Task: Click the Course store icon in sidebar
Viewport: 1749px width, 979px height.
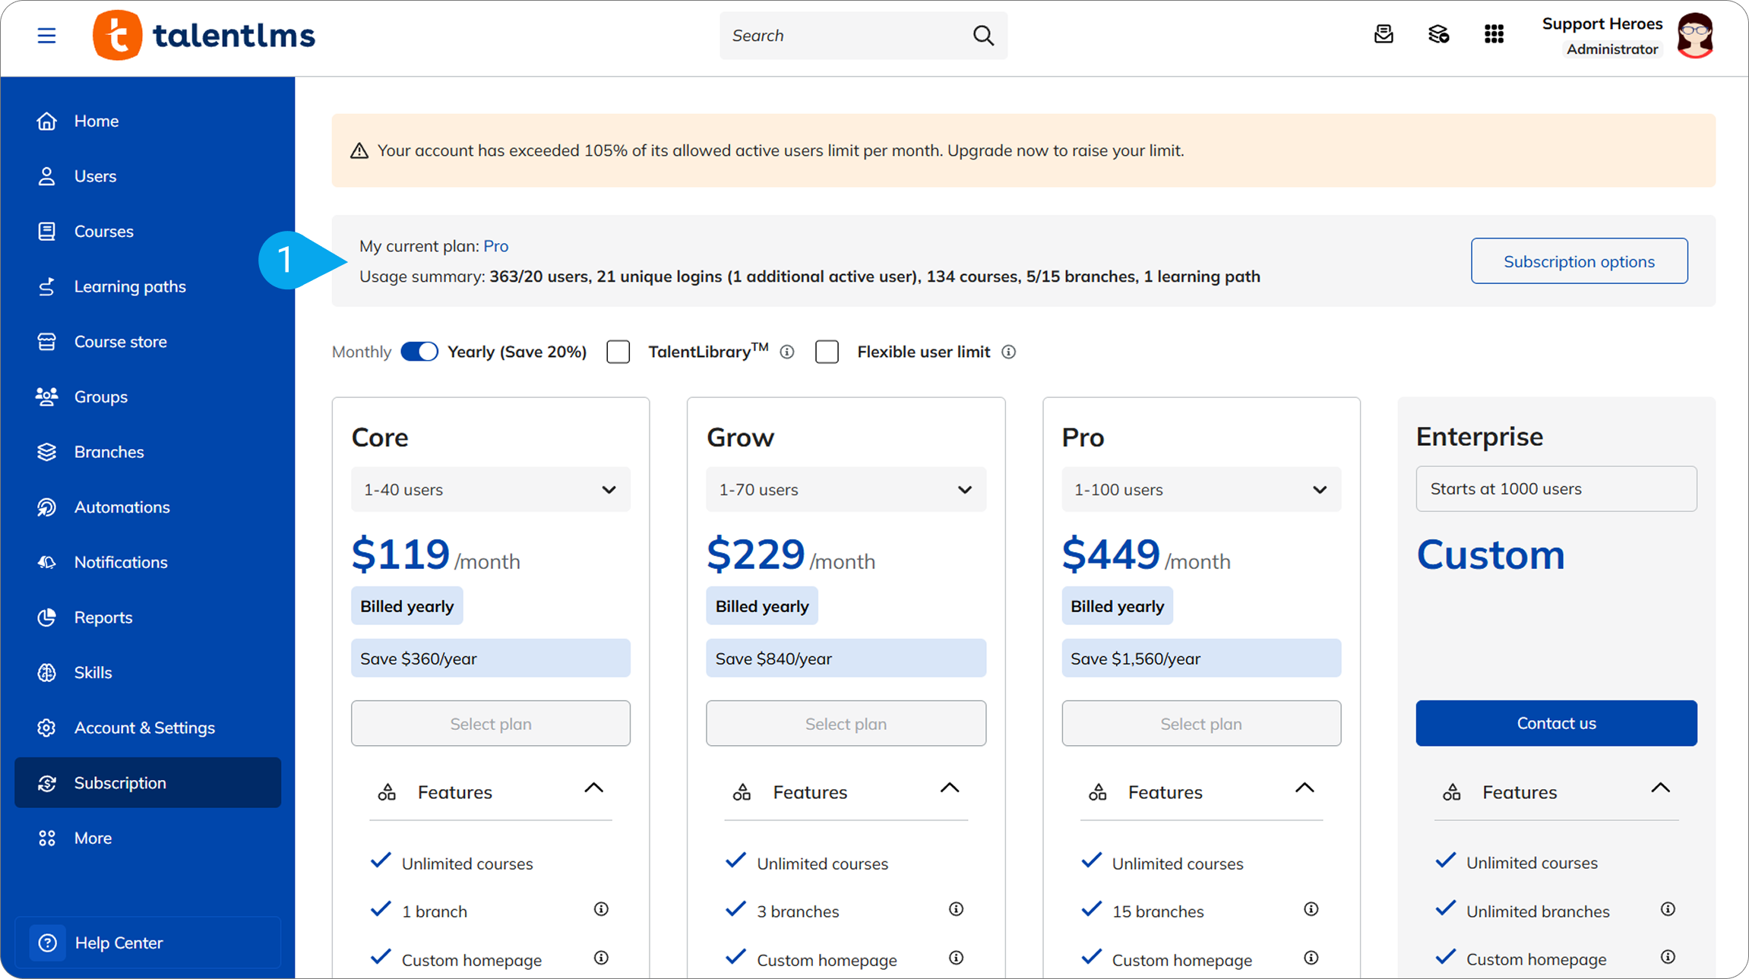Action: click(x=46, y=342)
